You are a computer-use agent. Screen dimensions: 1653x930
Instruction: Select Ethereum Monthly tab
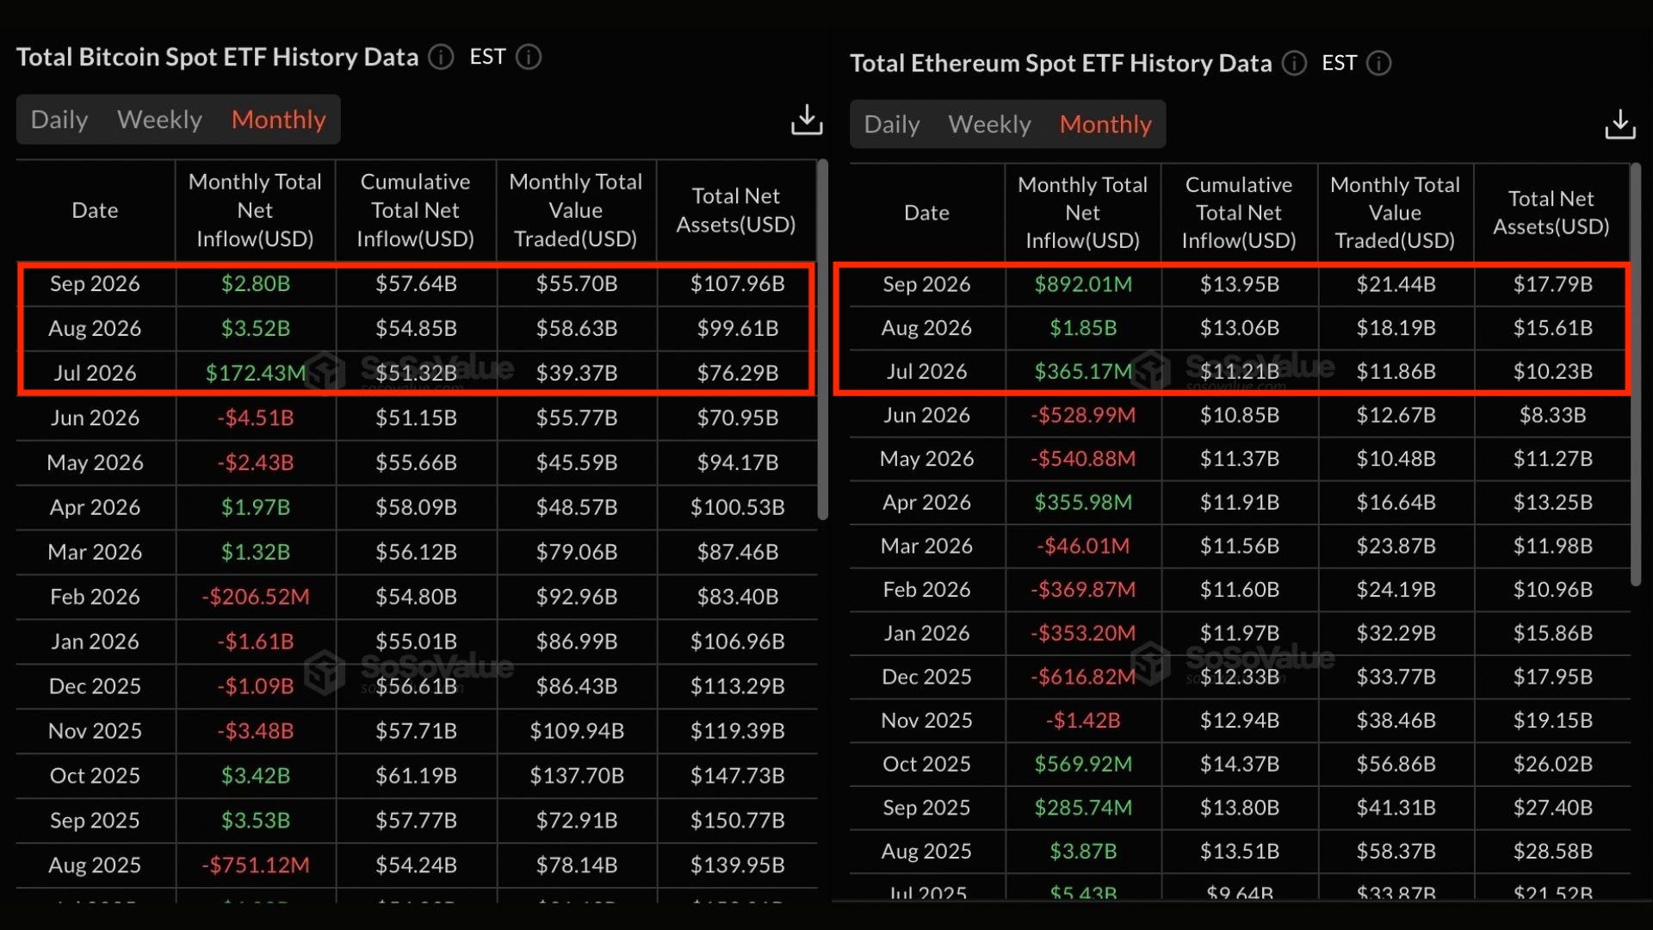(x=1105, y=124)
